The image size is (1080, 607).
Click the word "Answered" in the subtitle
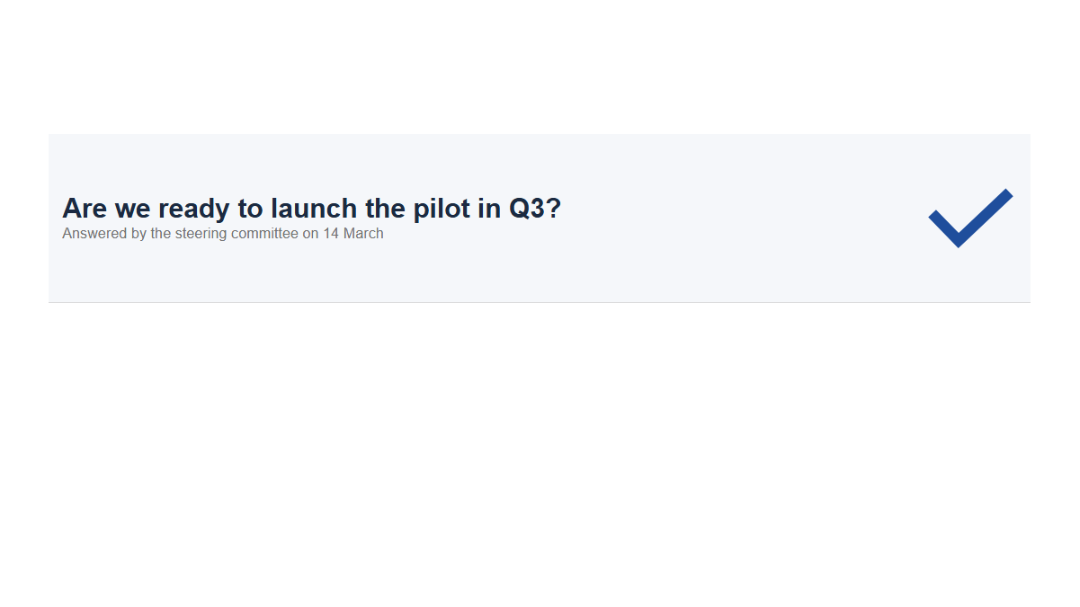94,234
